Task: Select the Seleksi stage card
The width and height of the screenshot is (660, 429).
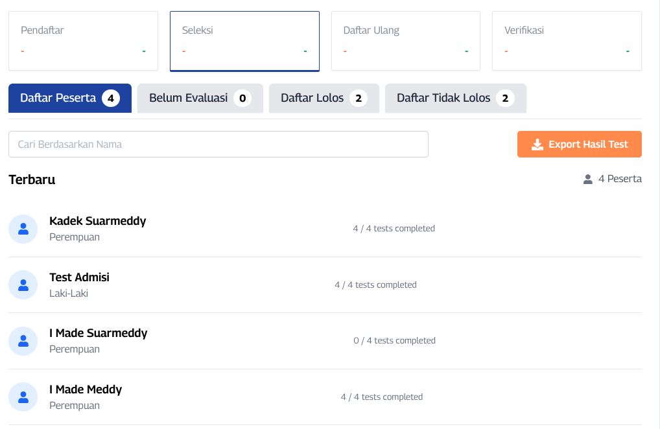Action: pyautogui.click(x=244, y=41)
